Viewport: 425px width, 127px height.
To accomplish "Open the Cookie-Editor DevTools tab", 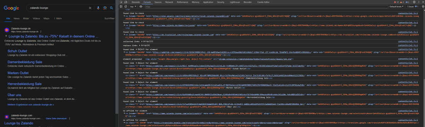I will pos(263,2).
